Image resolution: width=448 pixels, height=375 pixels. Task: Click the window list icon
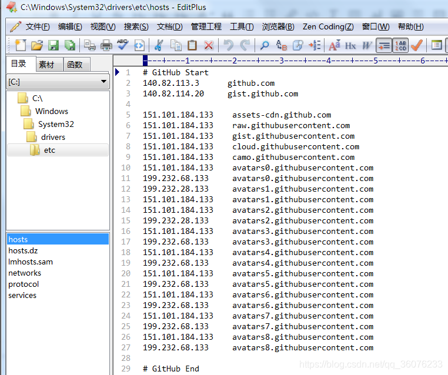point(436,45)
